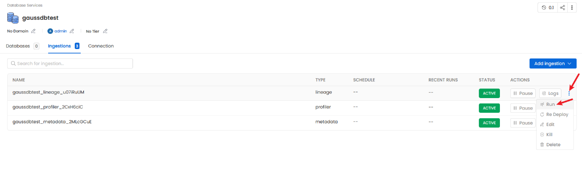
Task: Pause the profiler ingestion pipeline
Action: (x=523, y=108)
